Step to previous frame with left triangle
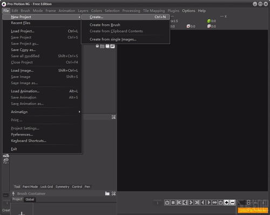 click(202, 203)
